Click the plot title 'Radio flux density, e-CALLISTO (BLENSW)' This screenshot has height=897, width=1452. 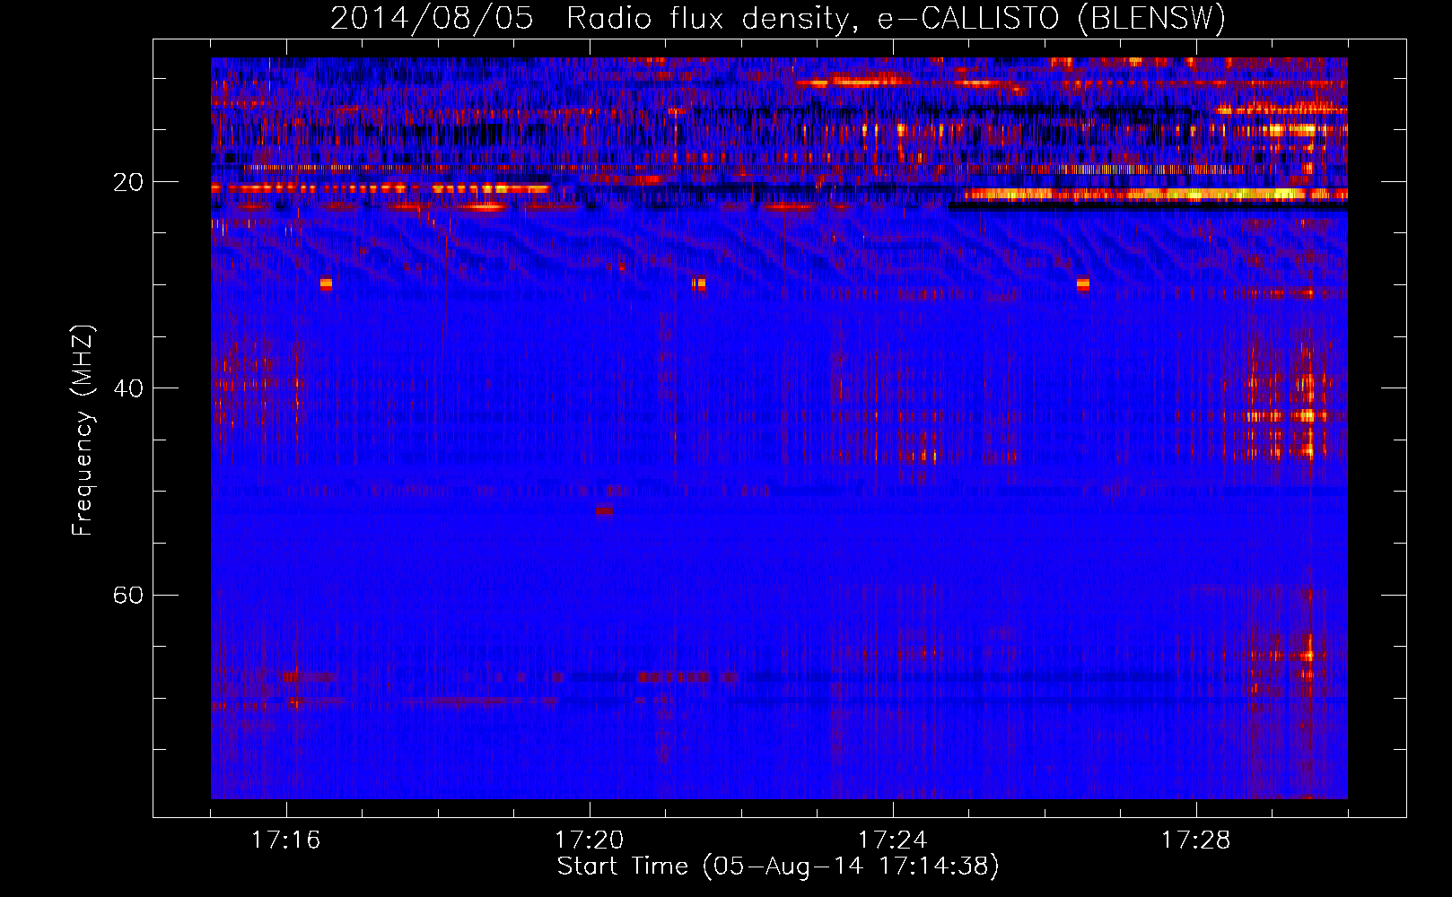pyautogui.click(x=896, y=18)
